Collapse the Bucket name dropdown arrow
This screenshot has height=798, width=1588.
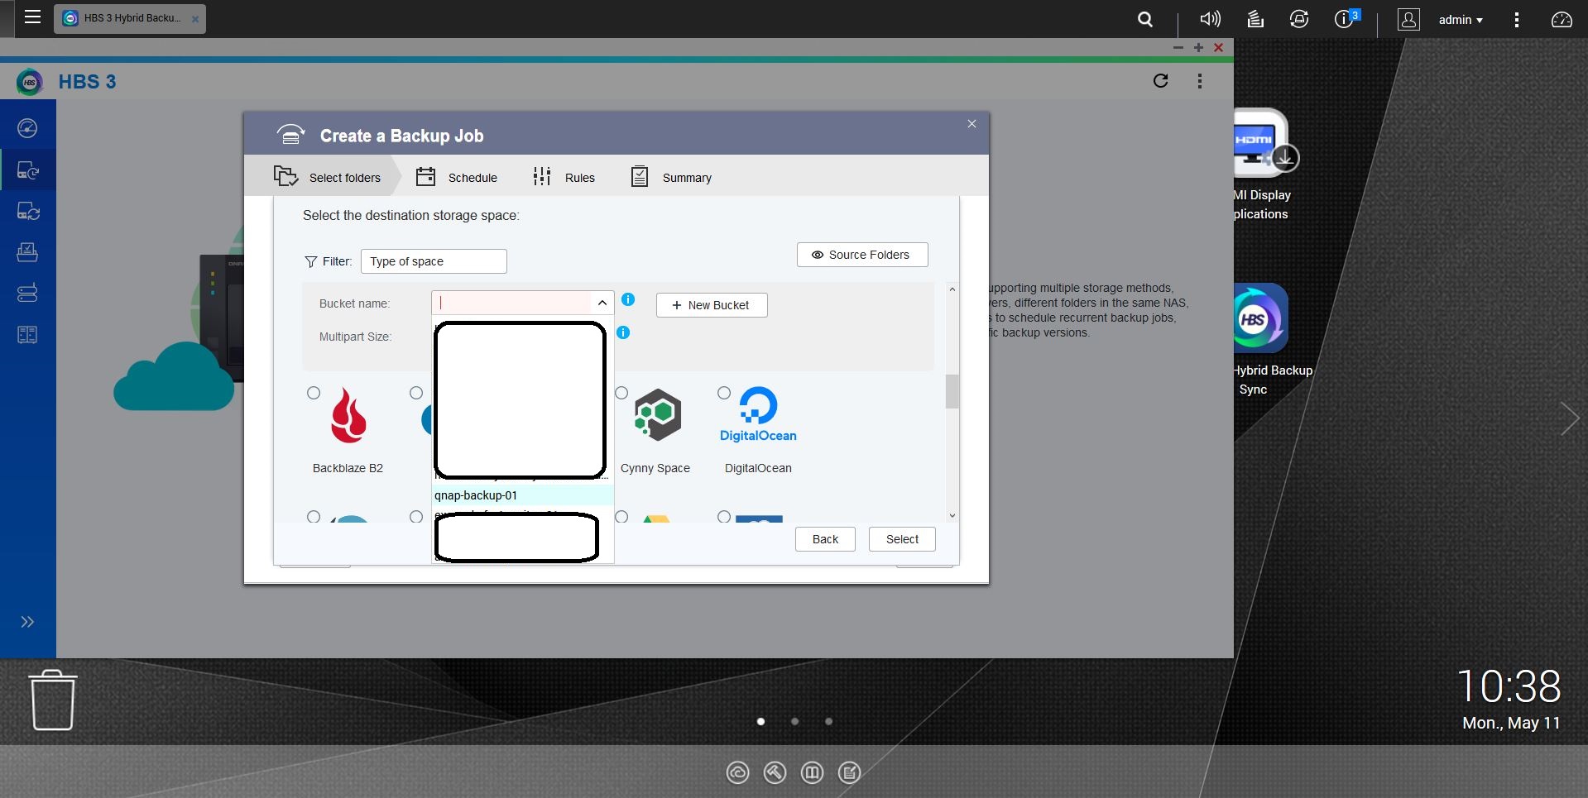click(x=602, y=303)
